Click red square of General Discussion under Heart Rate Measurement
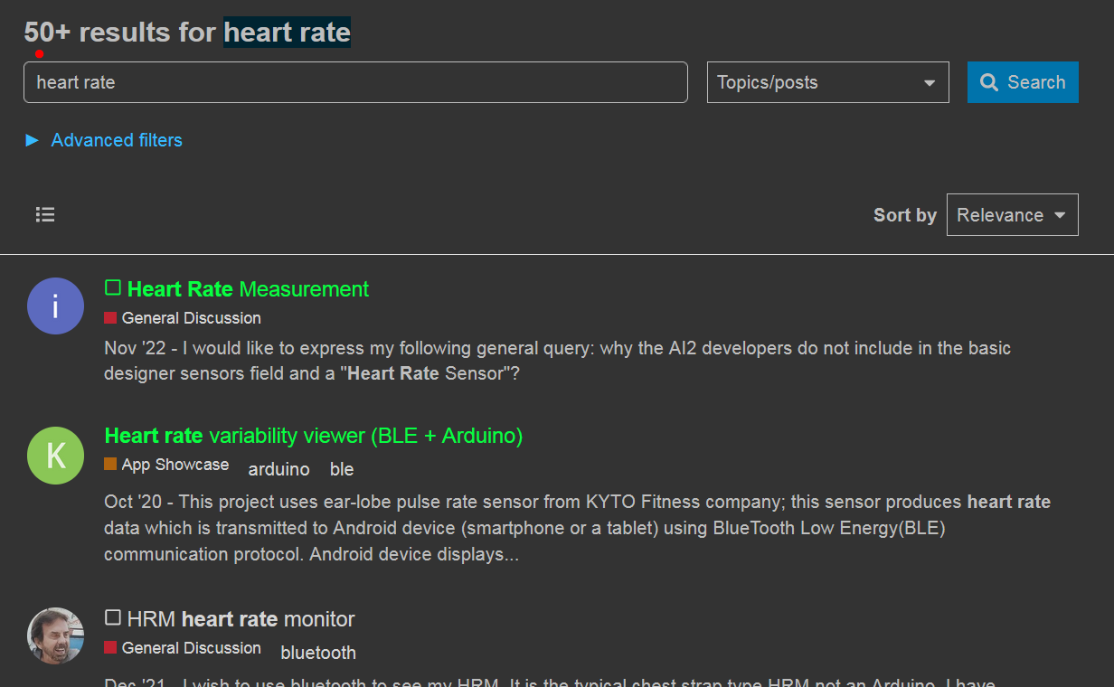This screenshot has width=1114, height=687. pyautogui.click(x=110, y=318)
